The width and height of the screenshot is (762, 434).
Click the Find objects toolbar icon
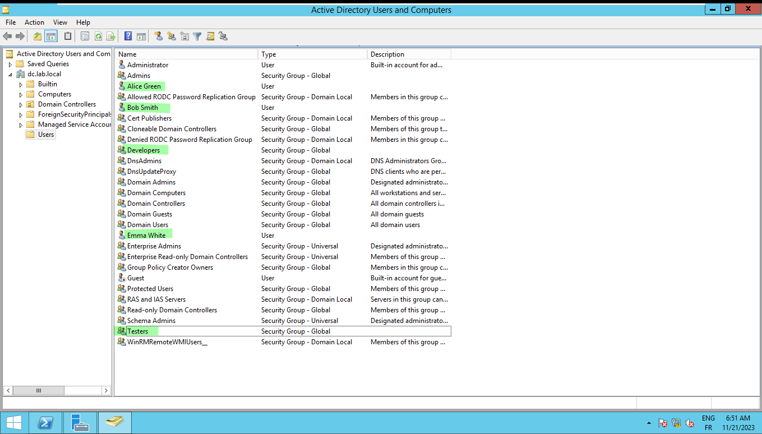[210, 36]
